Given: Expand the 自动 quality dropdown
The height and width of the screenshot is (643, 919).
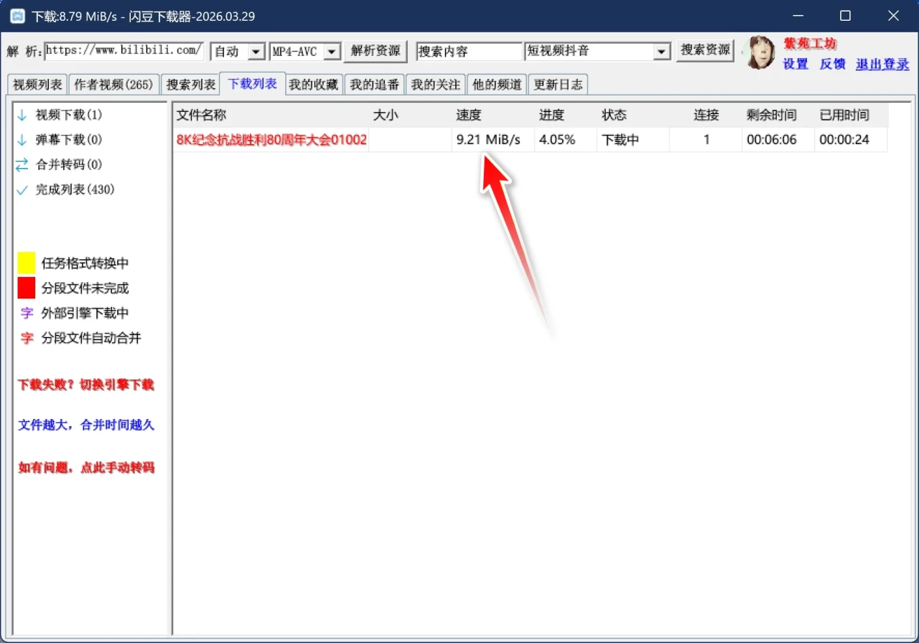Looking at the screenshot, I should (x=256, y=52).
